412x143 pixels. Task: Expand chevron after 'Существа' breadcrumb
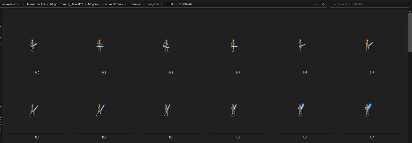pos(162,4)
